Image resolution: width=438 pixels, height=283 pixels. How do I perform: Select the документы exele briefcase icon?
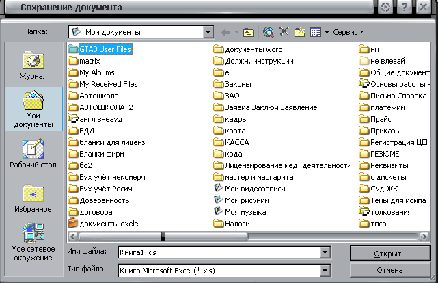tap(72, 223)
